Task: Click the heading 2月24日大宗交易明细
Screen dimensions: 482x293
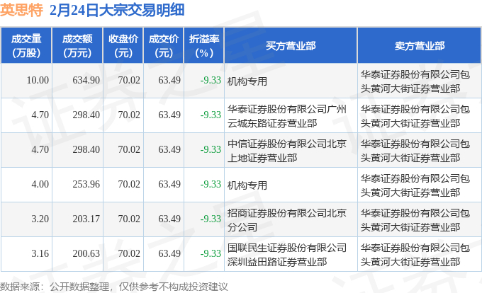Action: (x=117, y=10)
